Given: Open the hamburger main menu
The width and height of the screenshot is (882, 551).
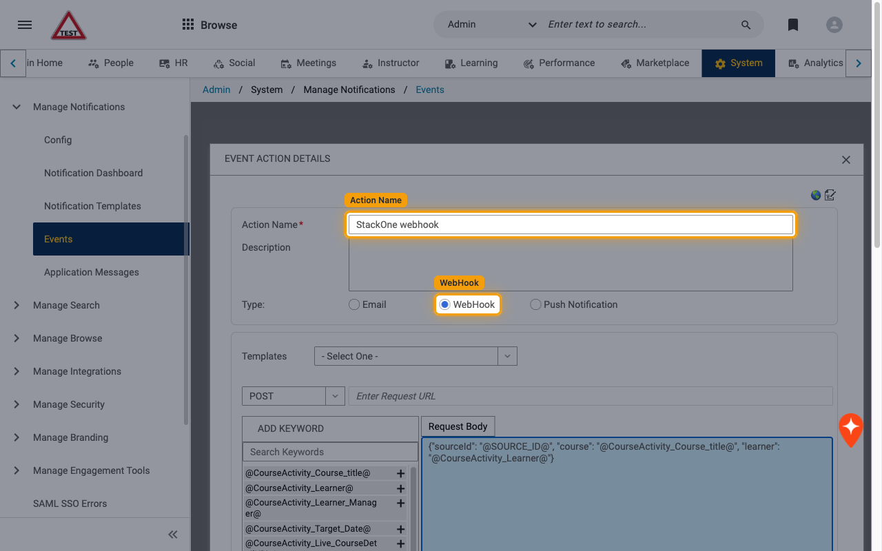Looking at the screenshot, I should click(x=25, y=25).
